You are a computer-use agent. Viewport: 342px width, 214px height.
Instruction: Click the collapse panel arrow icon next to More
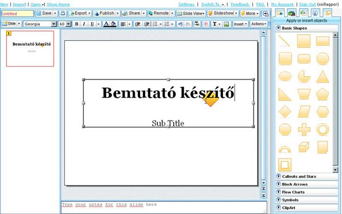point(266,14)
